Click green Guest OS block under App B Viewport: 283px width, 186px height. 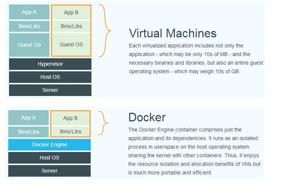click(x=71, y=44)
